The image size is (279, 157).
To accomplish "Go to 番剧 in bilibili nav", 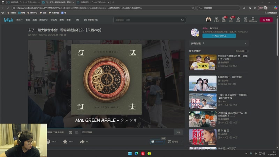I will (28, 20).
